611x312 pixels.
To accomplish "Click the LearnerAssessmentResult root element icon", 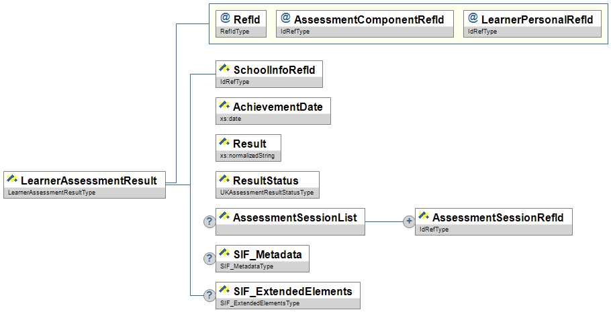I will point(12,179).
